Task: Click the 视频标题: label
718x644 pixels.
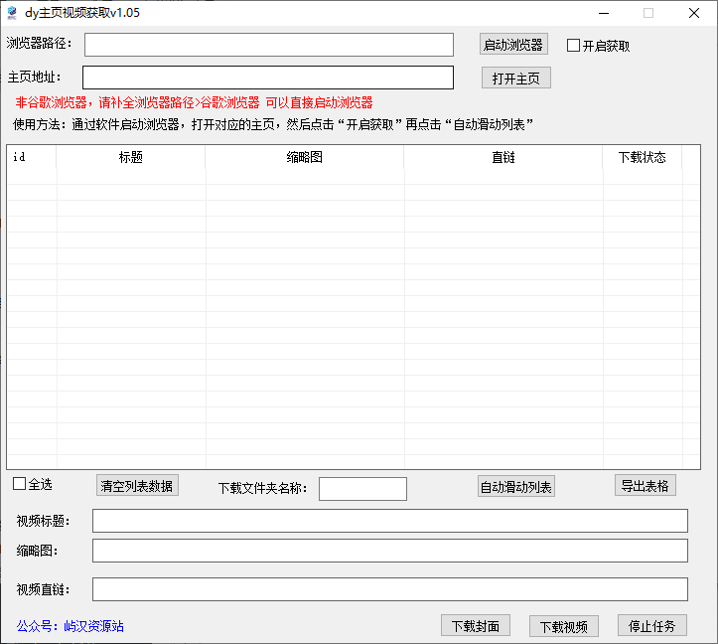Action: (x=43, y=521)
